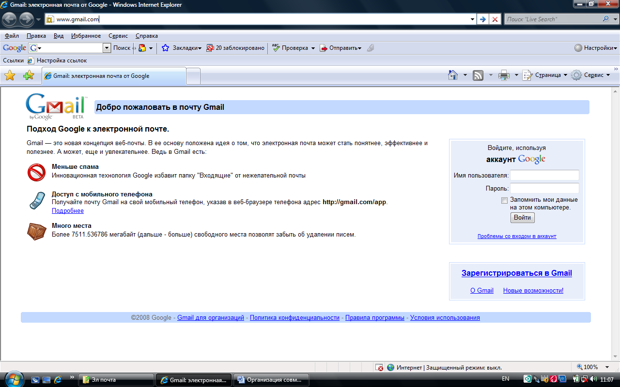Click the 'Поиск' Google toolbar search button
Viewport: 620px width, 387px height.
122,48
